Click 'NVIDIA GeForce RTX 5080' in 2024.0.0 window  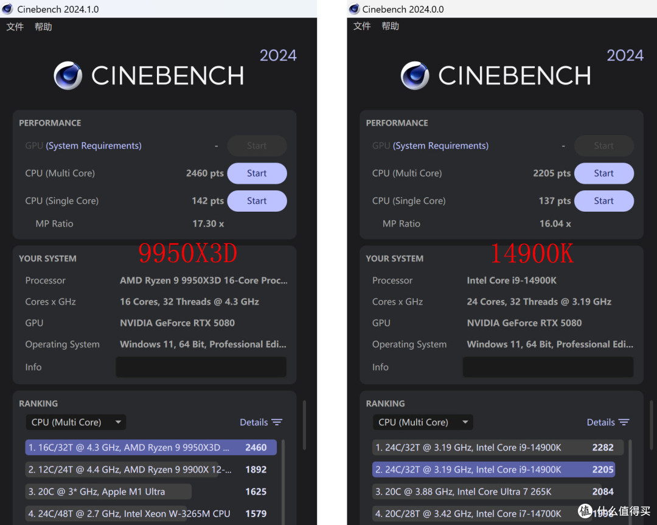(x=524, y=323)
